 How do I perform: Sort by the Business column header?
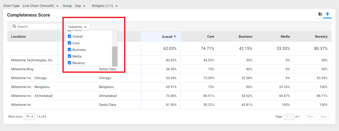245,37
